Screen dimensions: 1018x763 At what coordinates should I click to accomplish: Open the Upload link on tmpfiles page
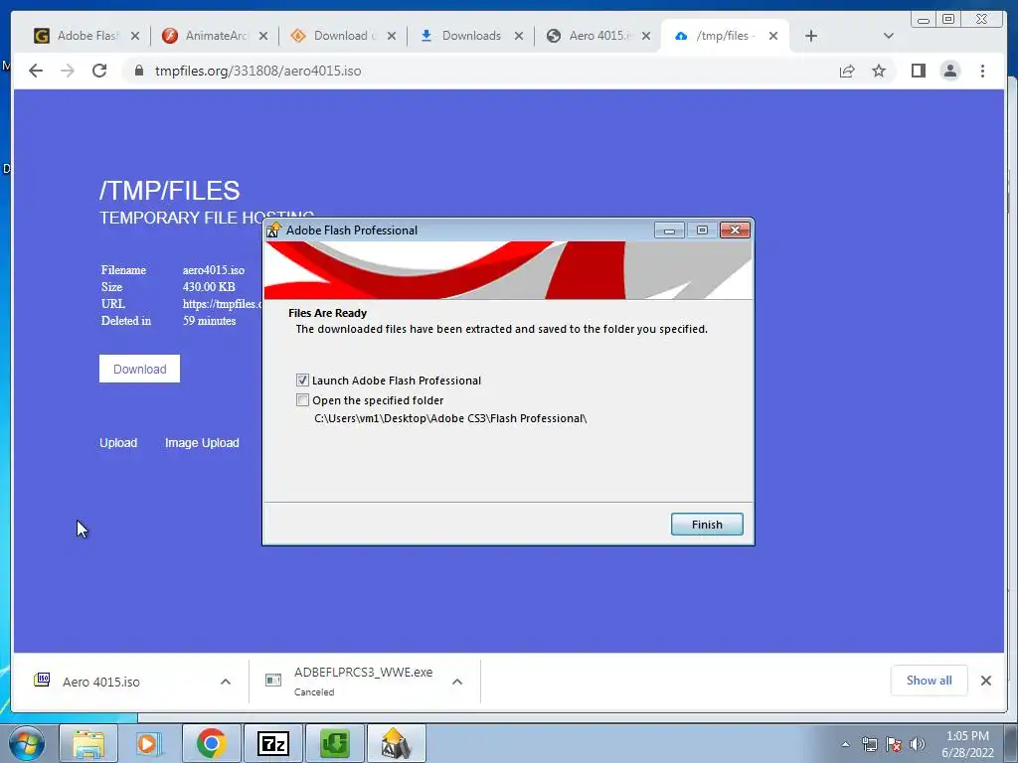pos(118,442)
